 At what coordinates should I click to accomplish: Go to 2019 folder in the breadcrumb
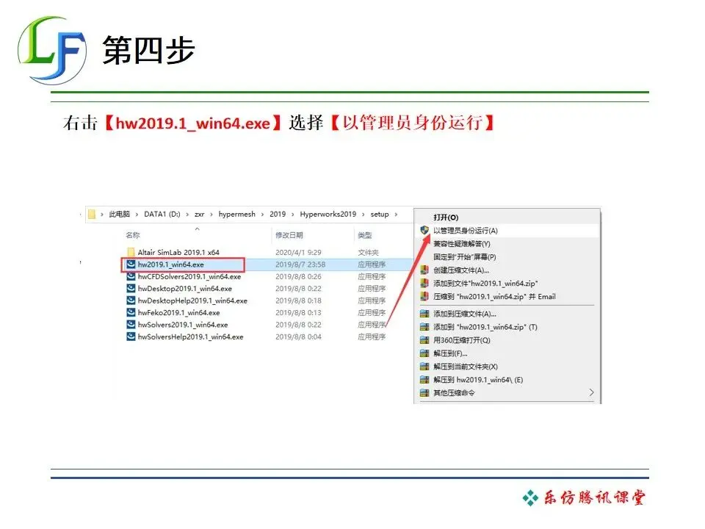point(278,214)
